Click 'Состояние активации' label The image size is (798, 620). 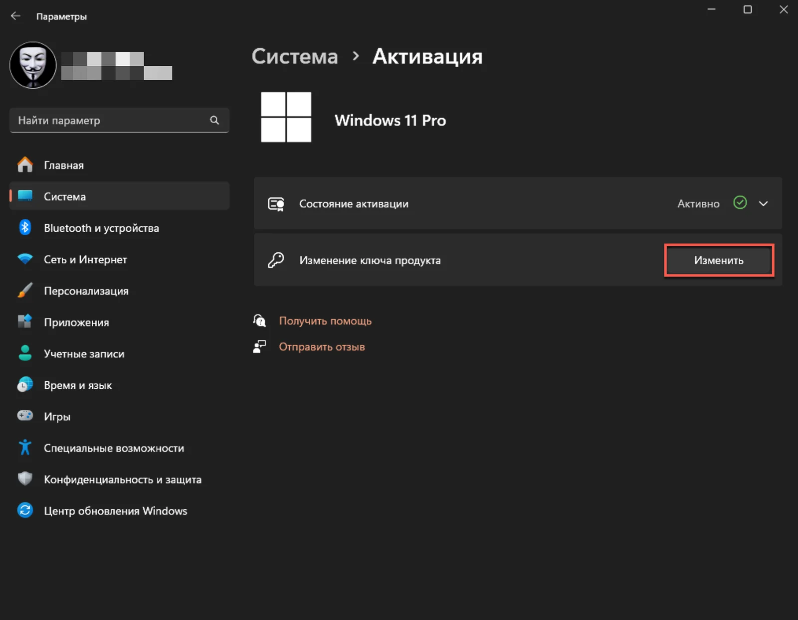(354, 204)
